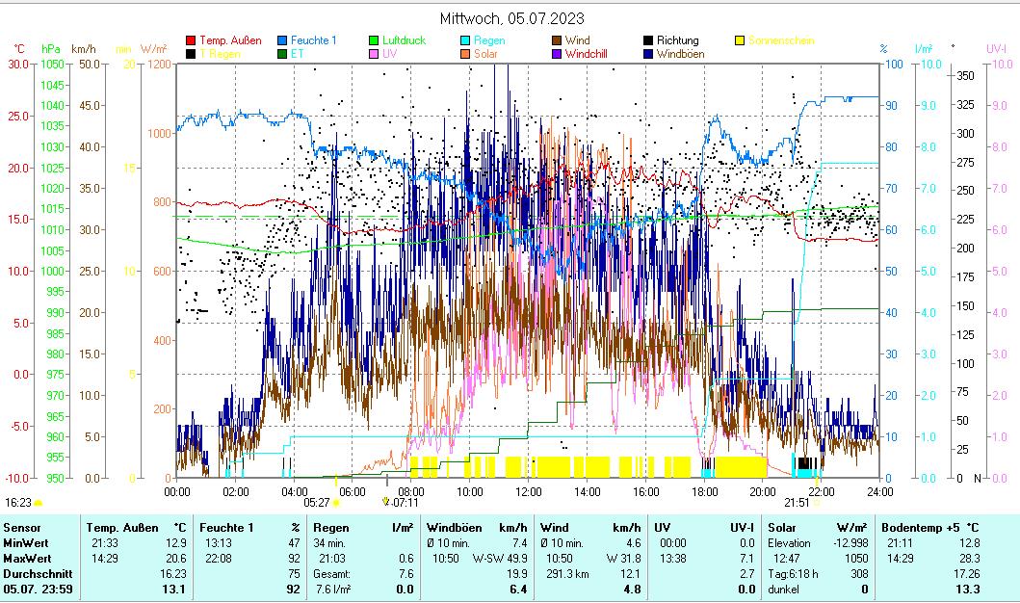Viewport: 1020px width, 603px height.
Task: Click the brown Wind legend swatch
Action: (558, 41)
